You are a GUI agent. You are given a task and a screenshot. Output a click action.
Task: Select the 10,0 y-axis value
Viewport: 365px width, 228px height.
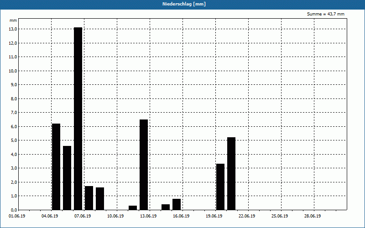pyautogui.click(x=13, y=71)
